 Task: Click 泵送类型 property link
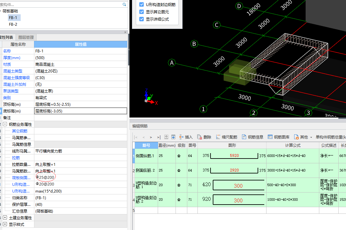pos(10,91)
